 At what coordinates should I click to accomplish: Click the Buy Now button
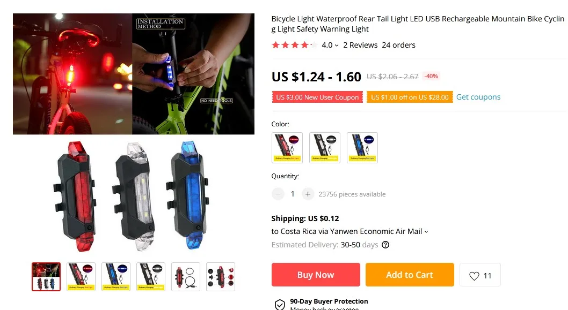316,275
